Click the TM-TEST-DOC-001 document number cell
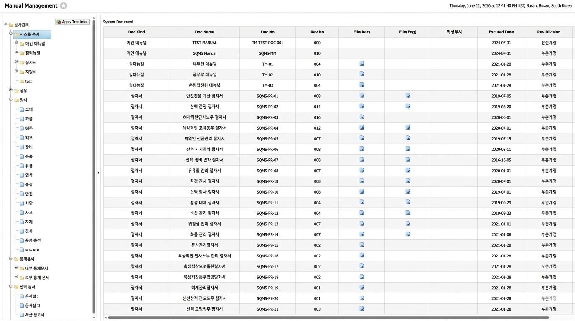 268,43
